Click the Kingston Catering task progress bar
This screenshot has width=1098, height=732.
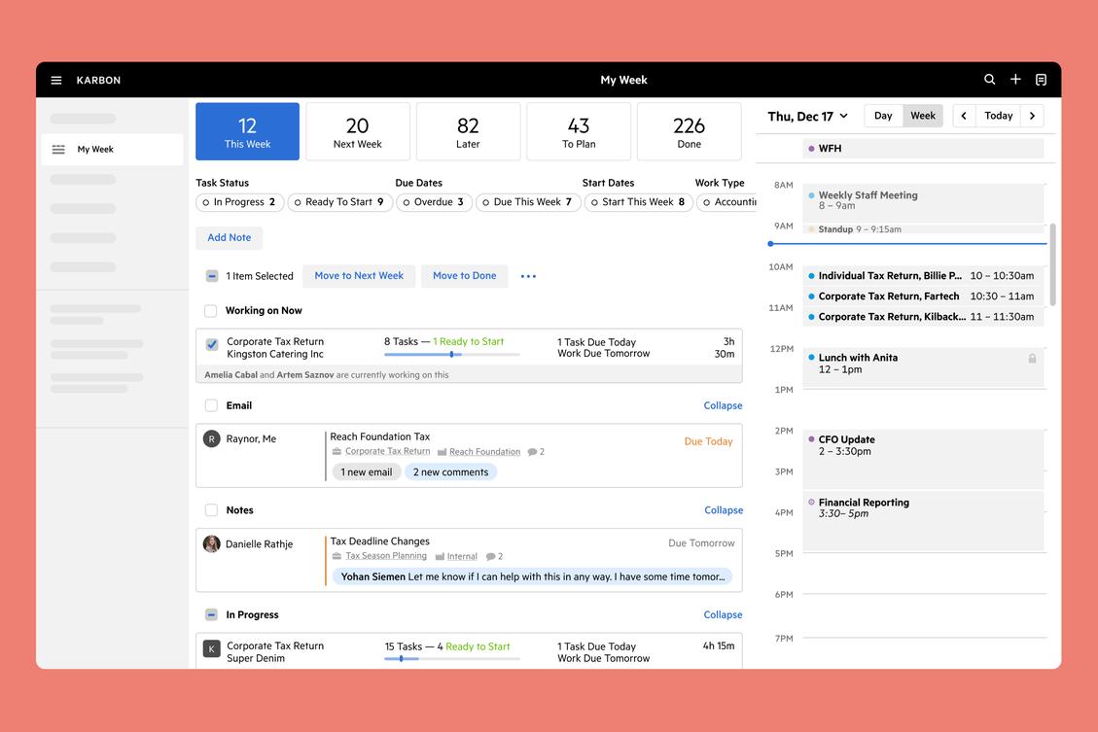(x=451, y=355)
